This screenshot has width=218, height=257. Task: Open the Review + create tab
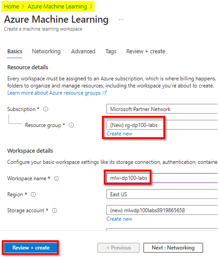tap(146, 51)
